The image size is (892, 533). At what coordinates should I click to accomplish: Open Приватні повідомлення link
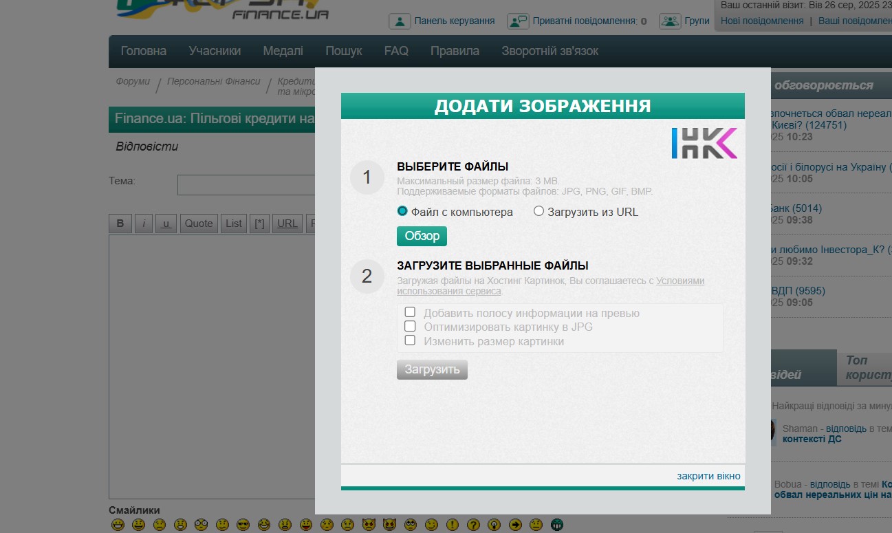[584, 21]
